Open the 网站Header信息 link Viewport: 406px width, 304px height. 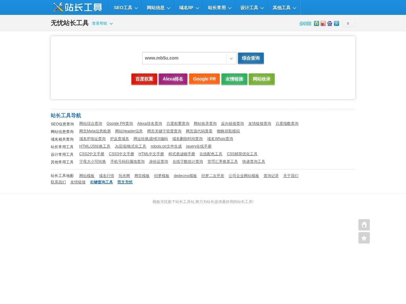[129, 131]
